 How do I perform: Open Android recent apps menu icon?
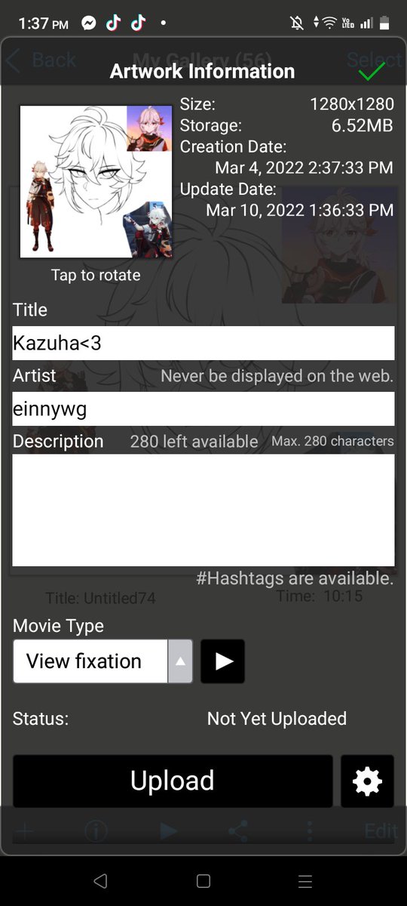305,881
